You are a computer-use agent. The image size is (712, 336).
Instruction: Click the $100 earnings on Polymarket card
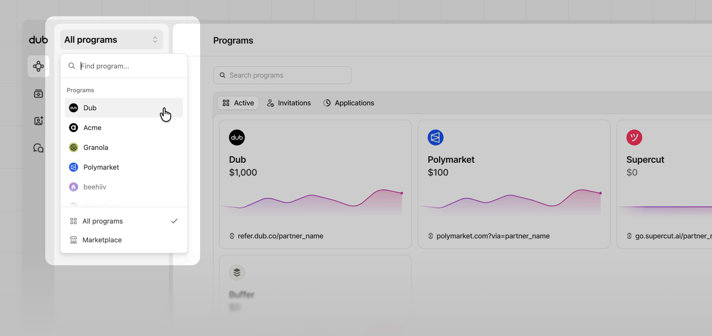point(438,173)
